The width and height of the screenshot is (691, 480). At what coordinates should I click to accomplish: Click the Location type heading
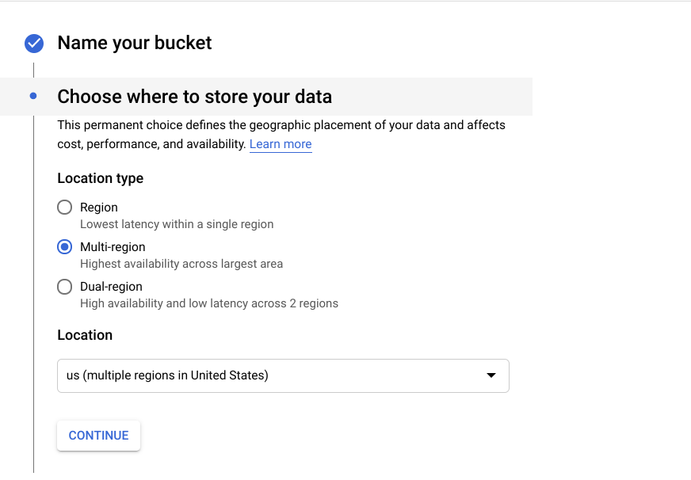100,177
